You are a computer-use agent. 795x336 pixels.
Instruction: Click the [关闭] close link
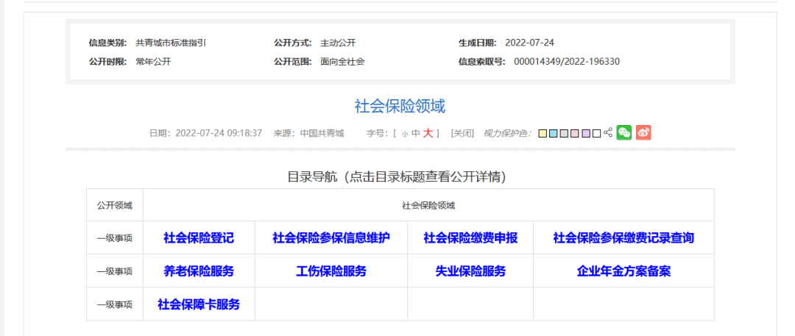(462, 133)
